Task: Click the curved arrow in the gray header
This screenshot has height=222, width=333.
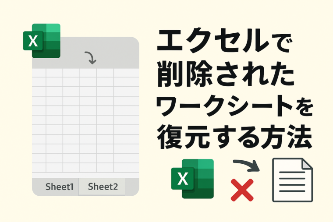Action: pos(90,57)
